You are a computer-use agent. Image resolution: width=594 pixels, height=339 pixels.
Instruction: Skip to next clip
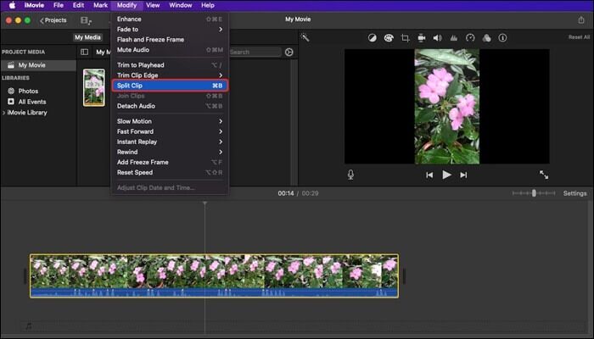coord(463,175)
